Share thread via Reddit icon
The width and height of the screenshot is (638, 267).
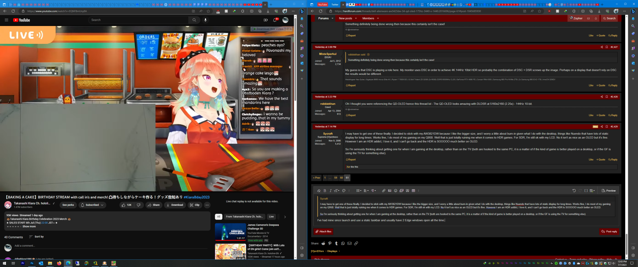(323, 243)
